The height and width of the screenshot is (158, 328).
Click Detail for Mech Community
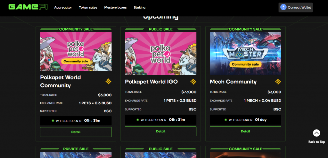click(245, 131)
